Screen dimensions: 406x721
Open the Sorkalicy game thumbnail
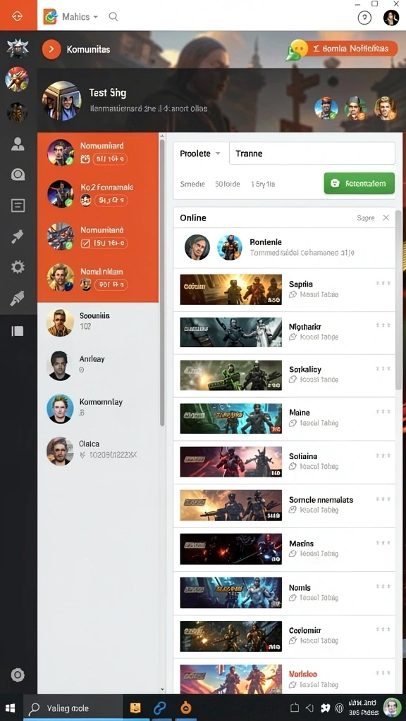point(230,376)
